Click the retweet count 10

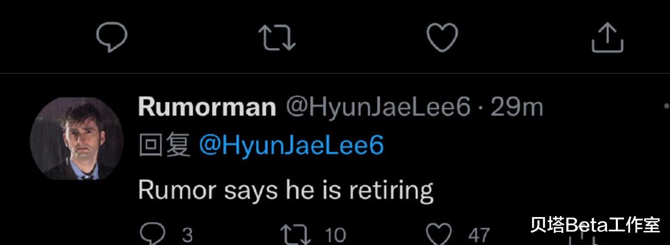[x=335, y=235]
